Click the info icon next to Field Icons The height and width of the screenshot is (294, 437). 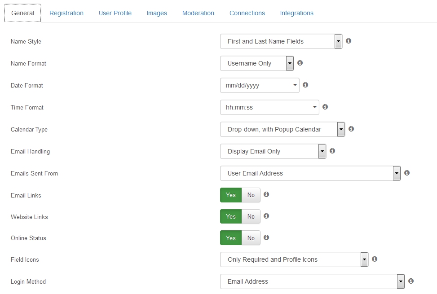(x=375, y=259)
